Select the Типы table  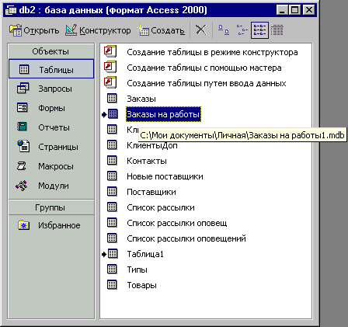pyautogui.click(x=137, y=270)
